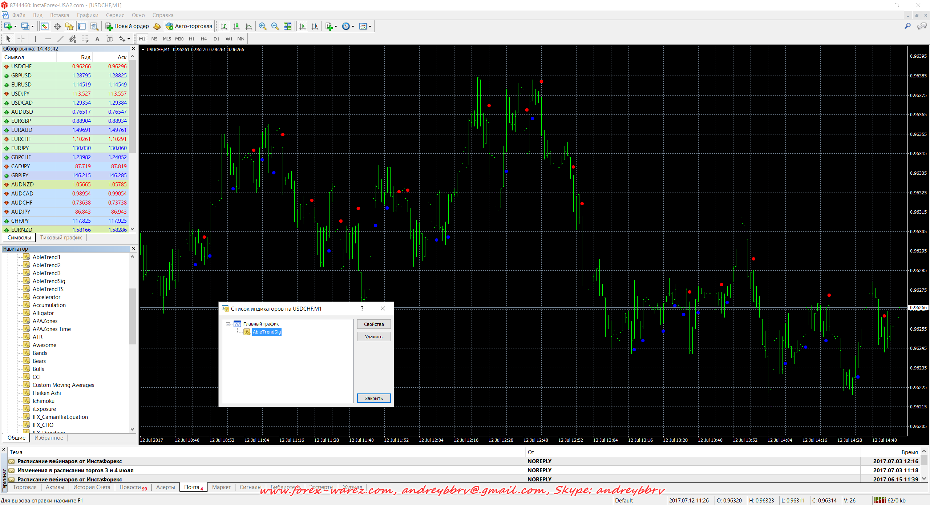Click the Zoom Out magnifier icon
The height and width of the screenshot is (505, 930).
pos(275,26)
